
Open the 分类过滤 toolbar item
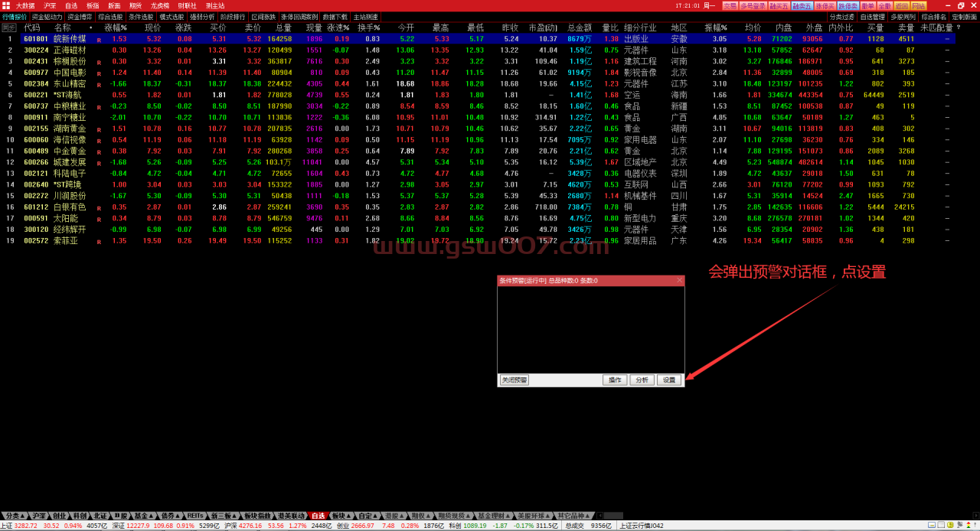(x=841, y=16)
